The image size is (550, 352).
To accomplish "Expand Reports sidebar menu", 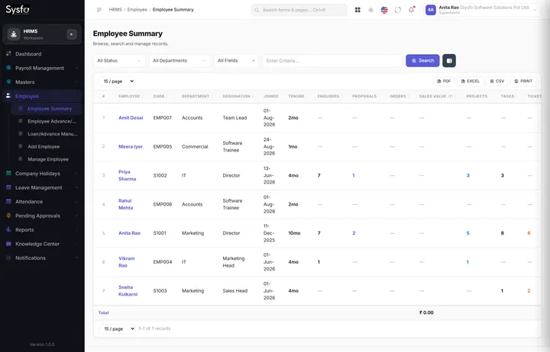I will 42,229.
